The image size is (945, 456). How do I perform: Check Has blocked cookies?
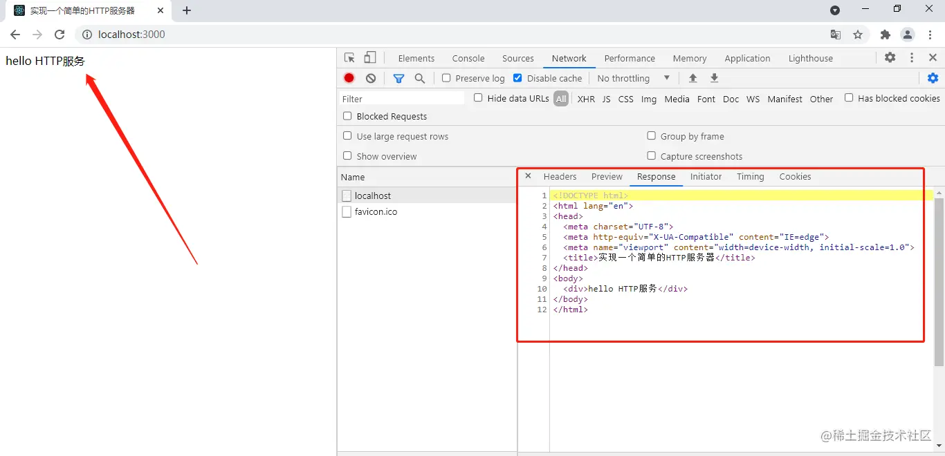[849, 98]
